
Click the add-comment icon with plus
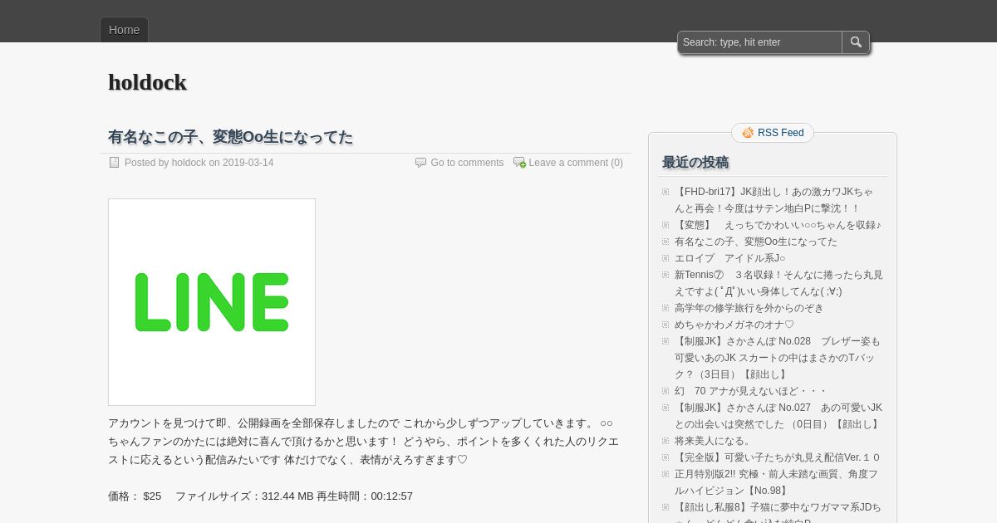coord(519,163)
